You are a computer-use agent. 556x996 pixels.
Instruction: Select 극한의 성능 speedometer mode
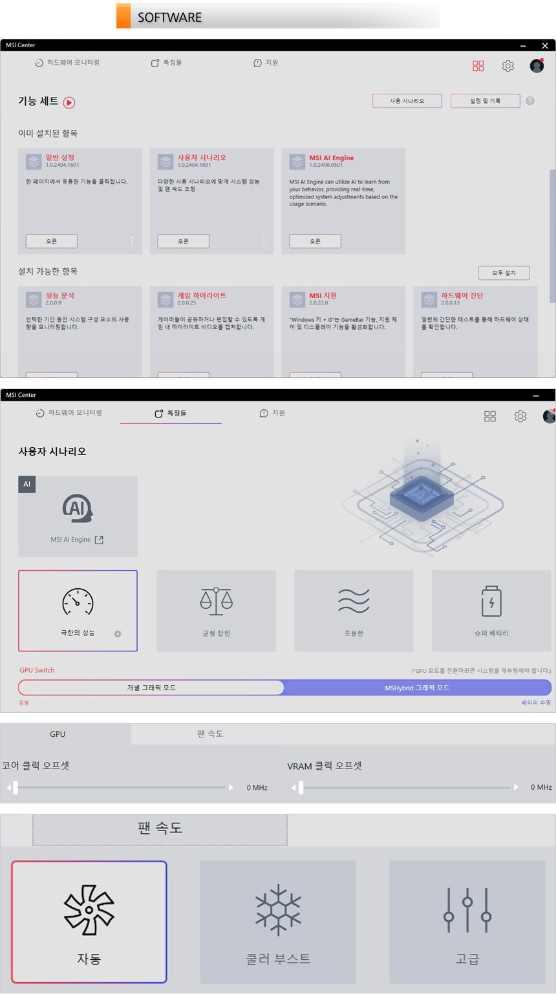[78, 611]
